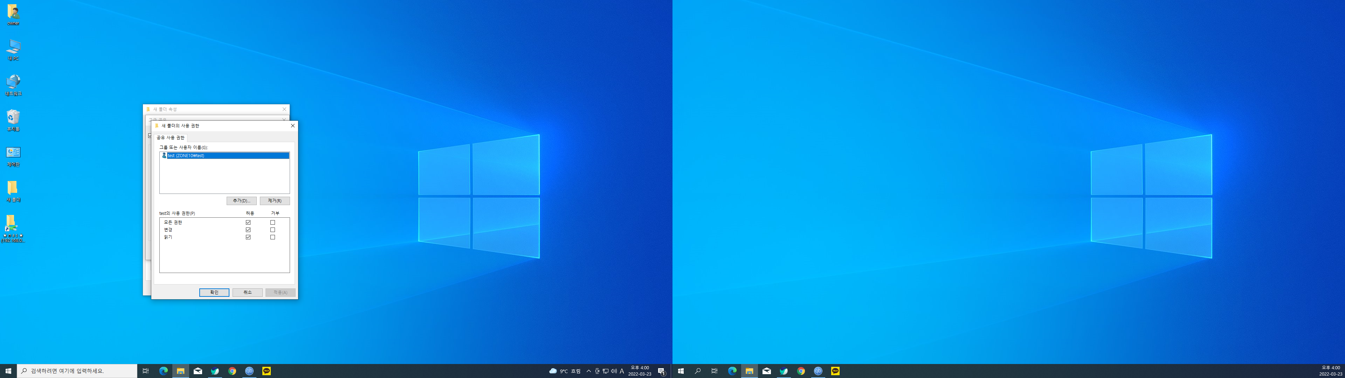Click Task View on primary taskbar
The height and width of the screenshot is (378, 1345).
146,371
